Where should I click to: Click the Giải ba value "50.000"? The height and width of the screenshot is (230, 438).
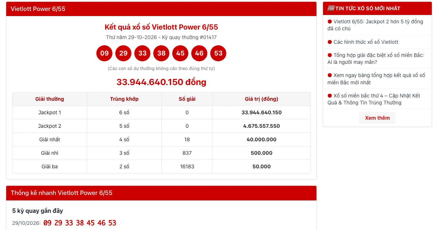pyautogui.click(x=261, y=166)
